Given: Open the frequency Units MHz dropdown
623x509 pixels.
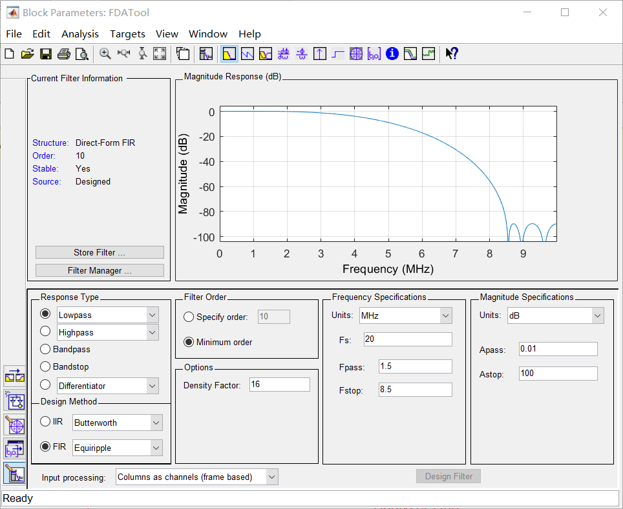Looking at the screenshot, I should [x=405, y=315].
